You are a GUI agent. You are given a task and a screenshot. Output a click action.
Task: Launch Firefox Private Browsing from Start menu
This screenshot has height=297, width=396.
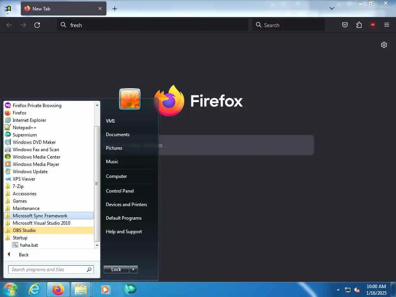tap(49, 106)
